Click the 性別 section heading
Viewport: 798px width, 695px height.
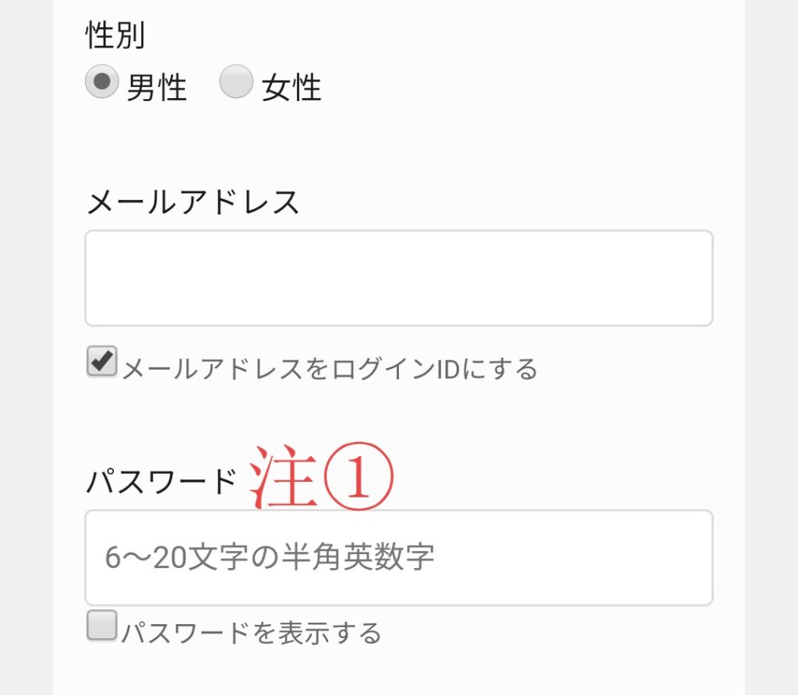pos(115,36)
